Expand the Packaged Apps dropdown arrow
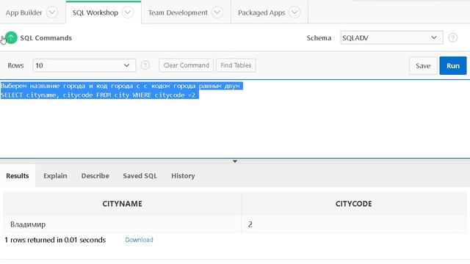Image resolution: width=470 pixels, height=264 pixels. (x=294, y=12)
